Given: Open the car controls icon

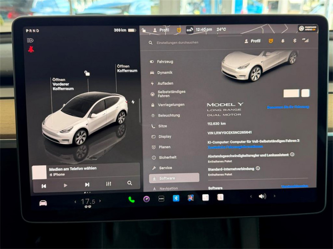Looking at the screenshot, I should pyautogui.click(x=43, y=203).
